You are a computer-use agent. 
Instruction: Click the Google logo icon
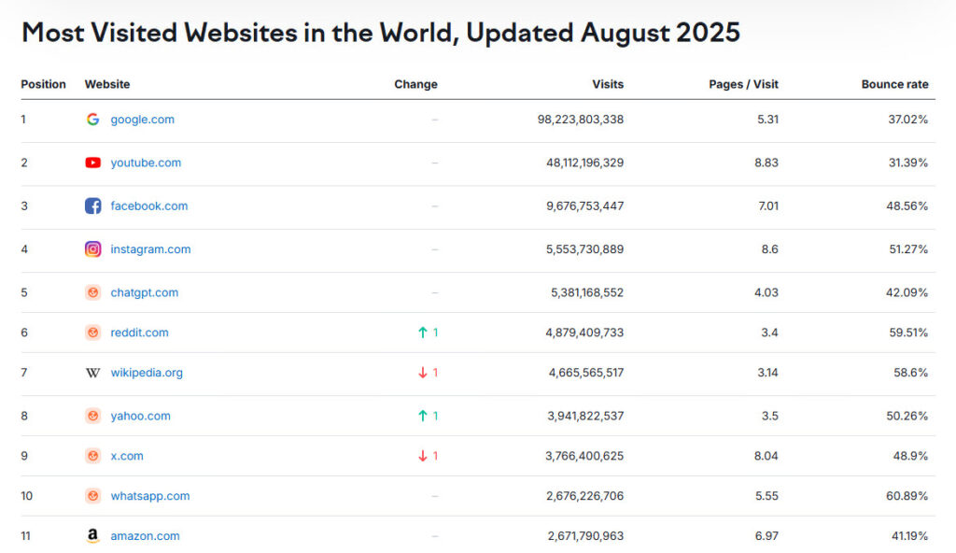pos(92,120)
